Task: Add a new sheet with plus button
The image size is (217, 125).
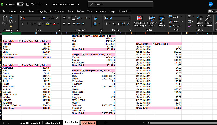Action: [x=106, y=123]
